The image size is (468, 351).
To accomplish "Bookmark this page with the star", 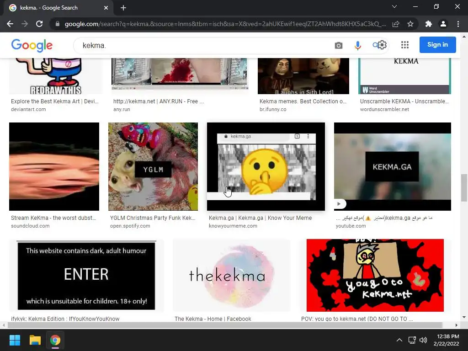I will [410, 24].
